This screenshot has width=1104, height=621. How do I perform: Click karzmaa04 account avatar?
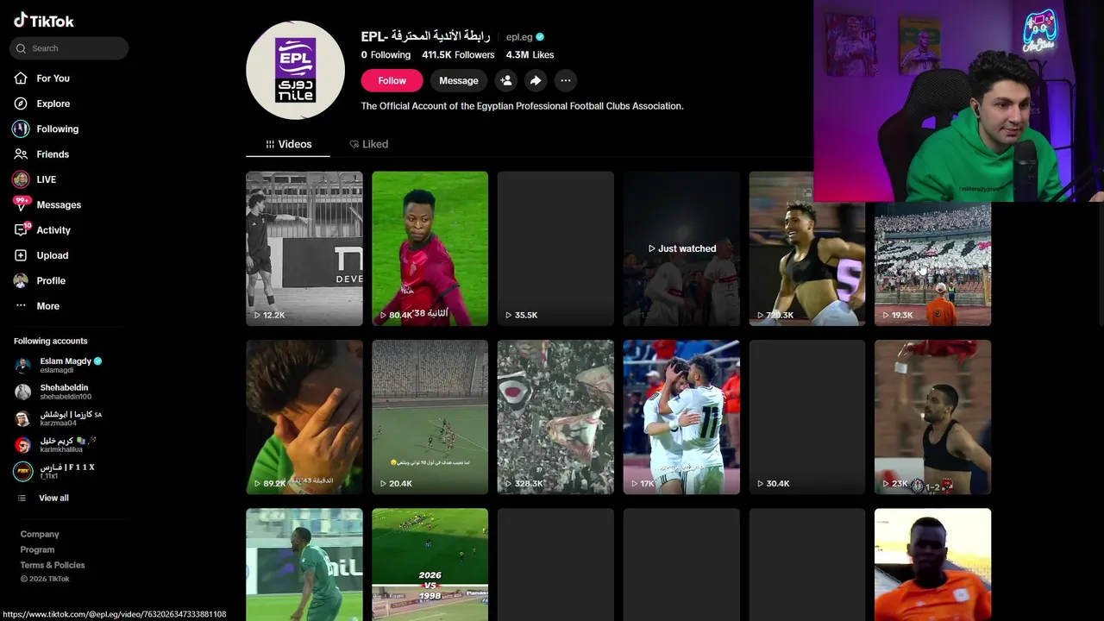(x=23, y=419)
